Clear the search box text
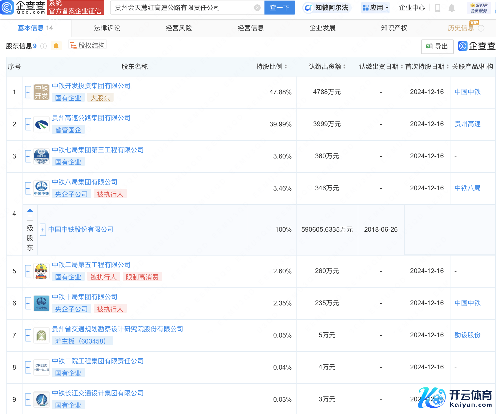 click(257, 8)
